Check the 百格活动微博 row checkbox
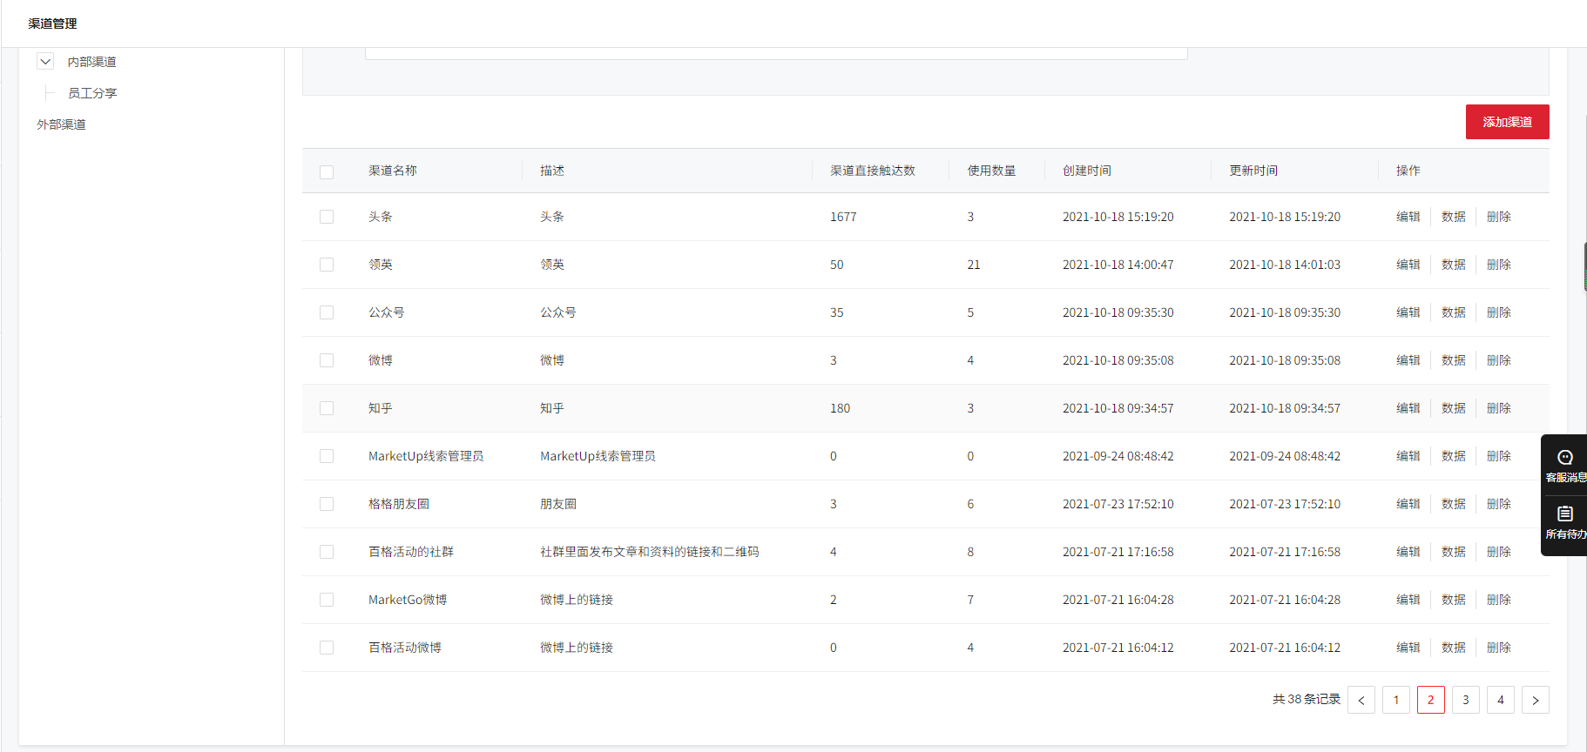Image resolution: width=1587 pixels, height=752 pixels. click(x=327, y=648)
